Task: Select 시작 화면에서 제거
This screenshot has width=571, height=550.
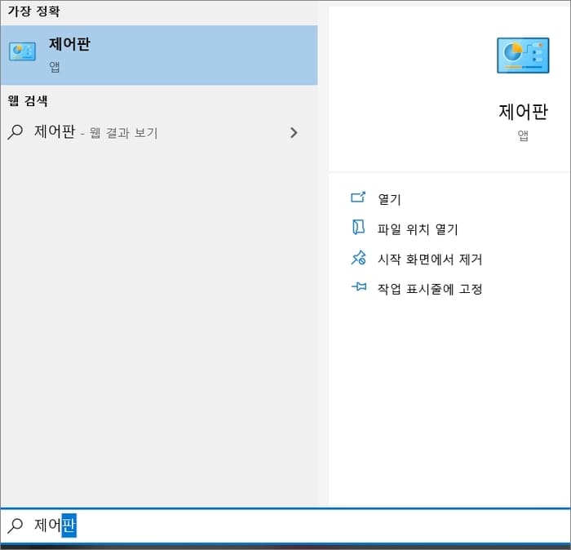Action: coord(430,259)
